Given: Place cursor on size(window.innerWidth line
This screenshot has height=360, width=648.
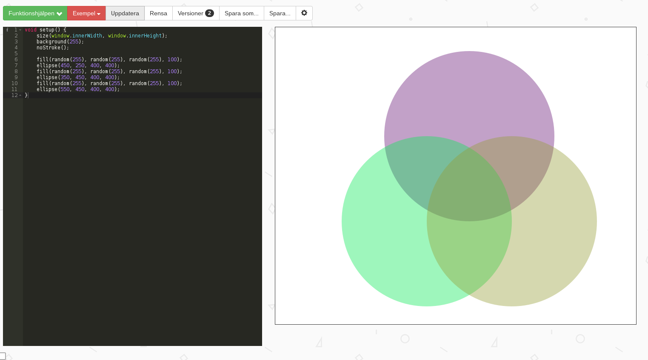Looking at the screenshot, I should pyautogui.click(x=102, y=36).
